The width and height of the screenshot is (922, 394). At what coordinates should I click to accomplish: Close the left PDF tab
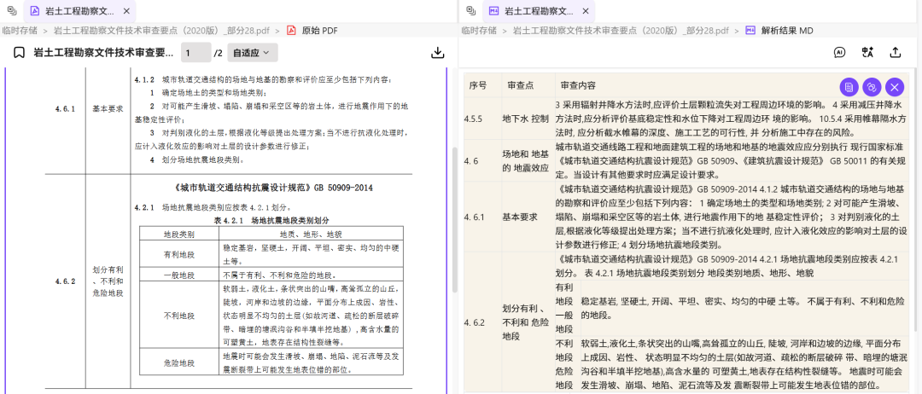(x=126, y=11)
